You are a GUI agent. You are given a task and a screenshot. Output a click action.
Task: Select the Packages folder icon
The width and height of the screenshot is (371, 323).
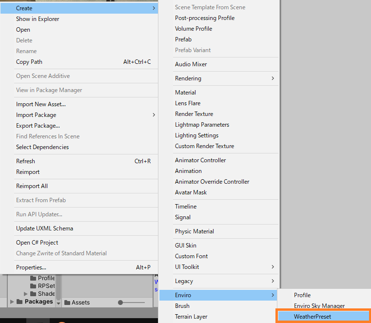point(20,302)
